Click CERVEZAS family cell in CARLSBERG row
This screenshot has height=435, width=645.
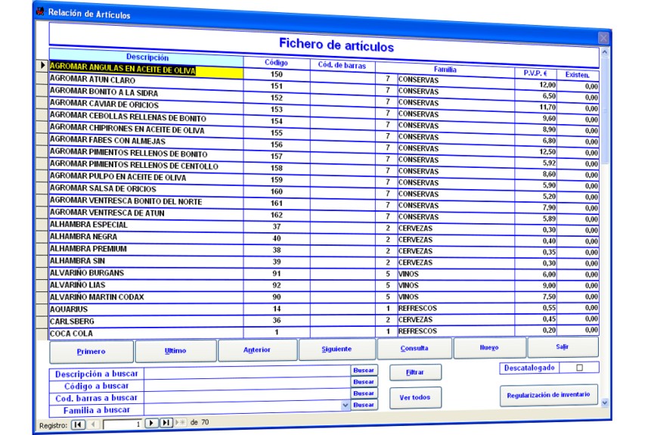[455, 320]
